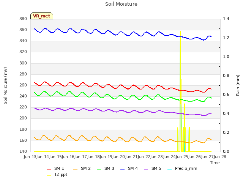The height and width of the screenshot is (182, 243).
Task: Select the SM 5 legend label
Action: click(156, 168)
